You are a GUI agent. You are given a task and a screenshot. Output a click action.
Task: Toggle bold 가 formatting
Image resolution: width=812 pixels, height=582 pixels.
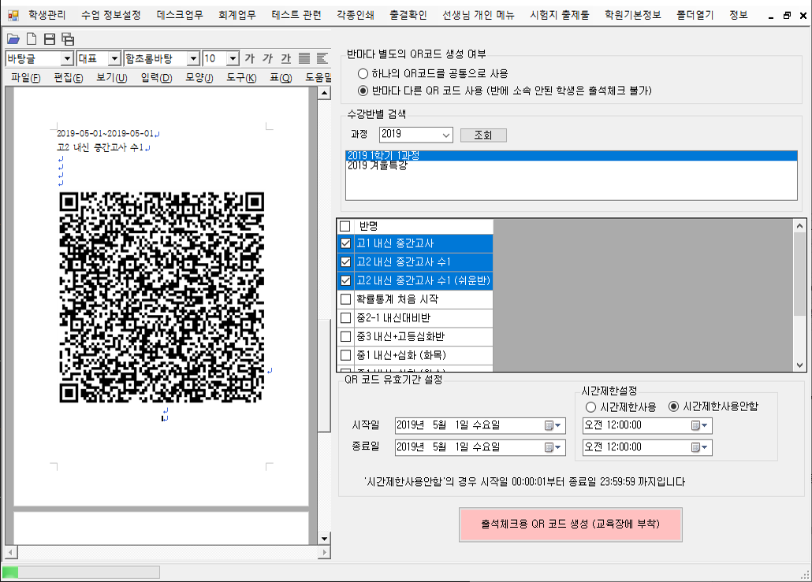[250, 58]
